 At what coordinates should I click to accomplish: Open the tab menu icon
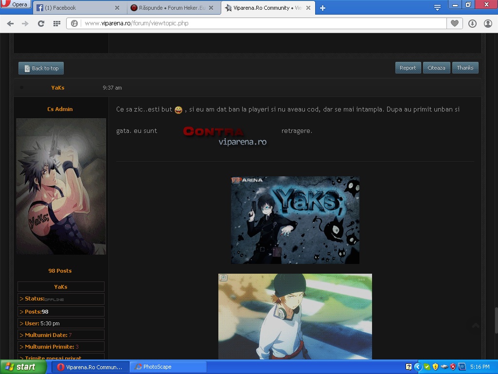[437, 8]
